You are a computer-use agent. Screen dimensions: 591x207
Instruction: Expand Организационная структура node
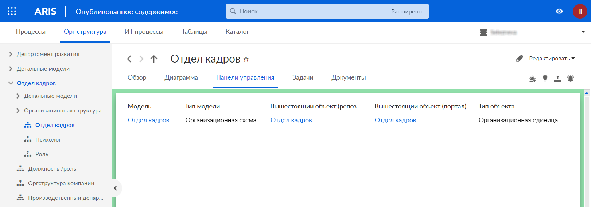point(18,111)
